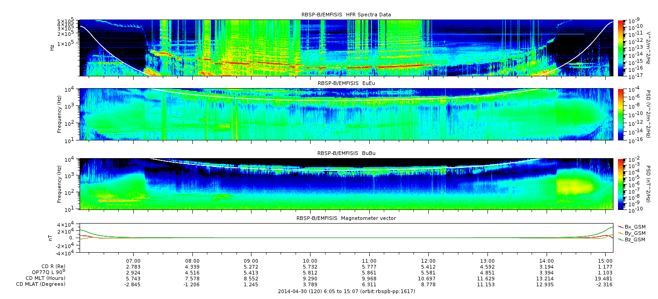Viewport: 658px width, 299px height.
Task: Click the orbit date range caption text
Action: [346, 291]
